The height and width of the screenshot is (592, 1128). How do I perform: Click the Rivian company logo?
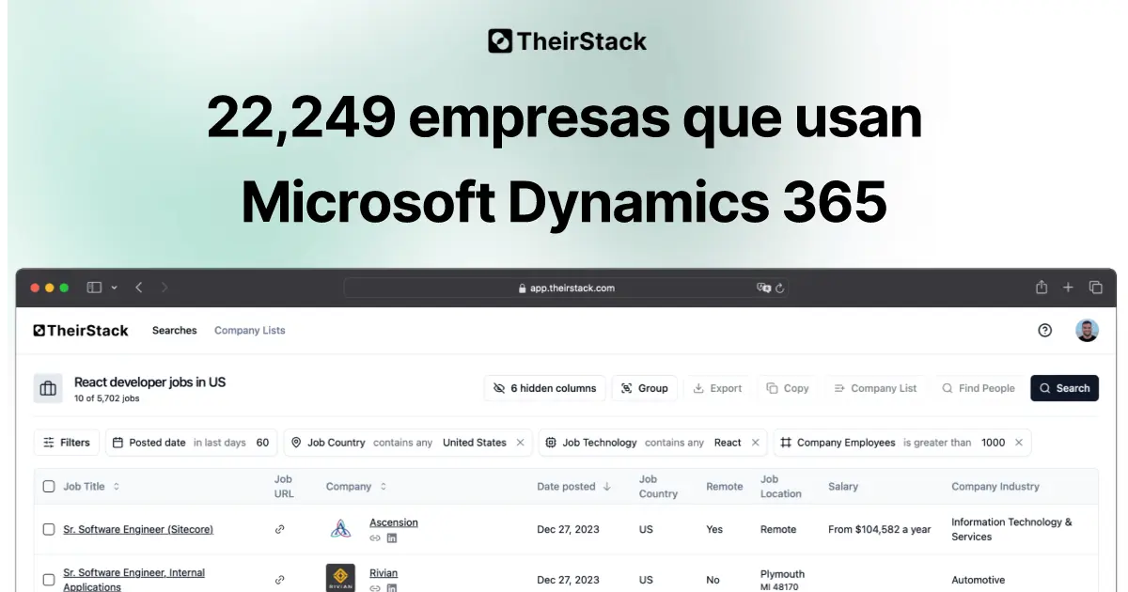click(x=340, y=578)
